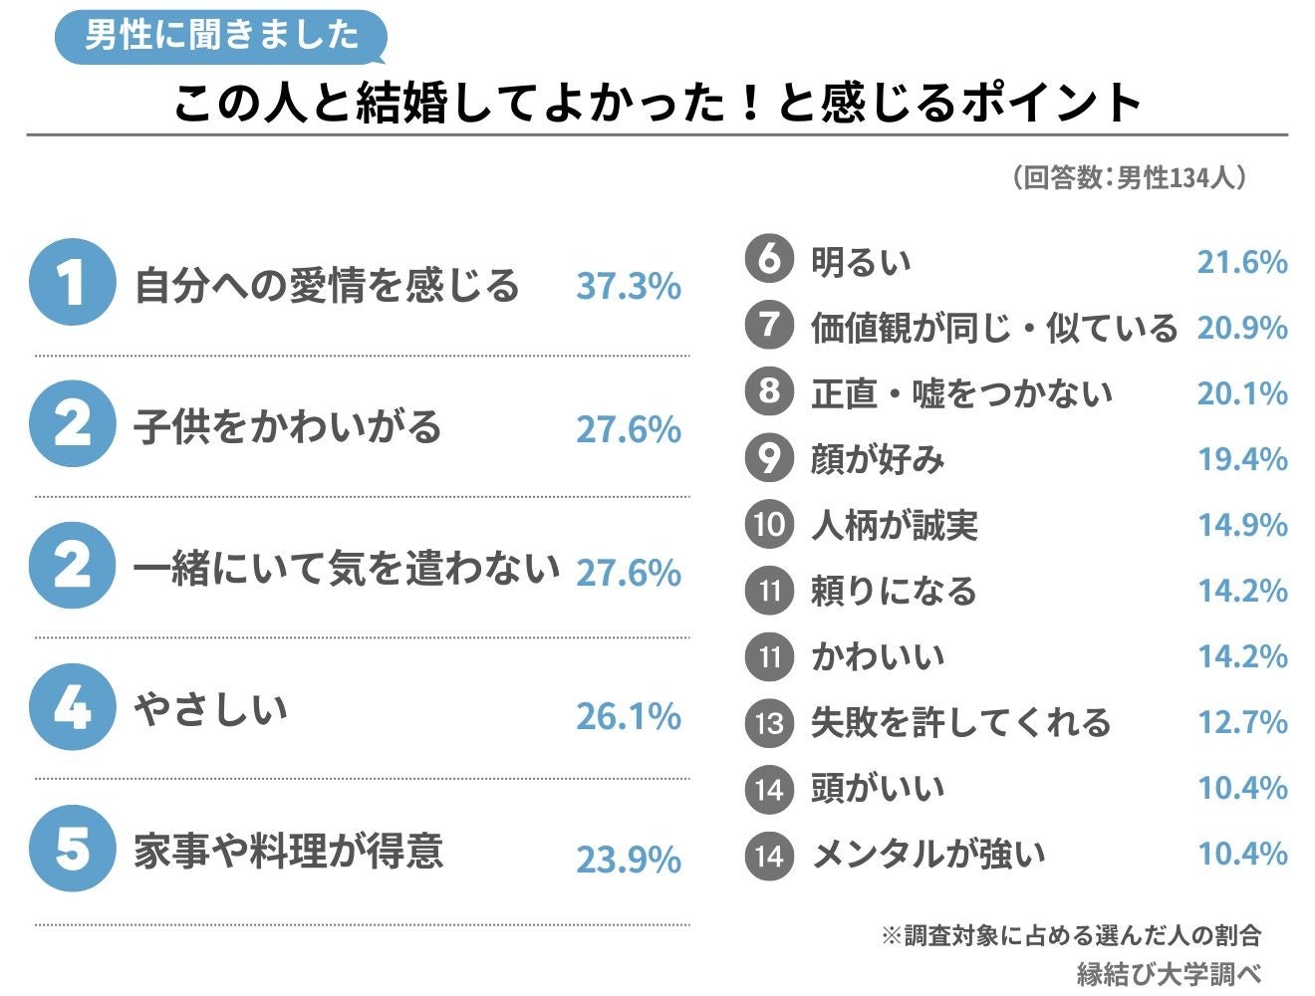Click the 縁結び大学調べ source credit
The width and height of the screenshot is (1315, 996).
[x=1169, y=973]
